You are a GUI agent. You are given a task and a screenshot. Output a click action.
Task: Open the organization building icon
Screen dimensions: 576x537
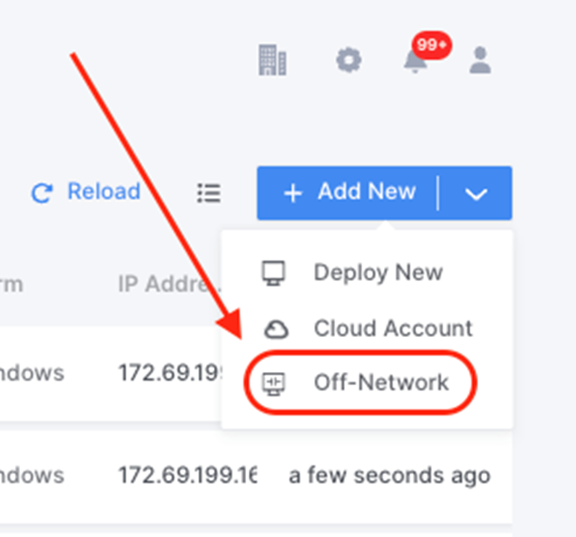pos(272,60)
